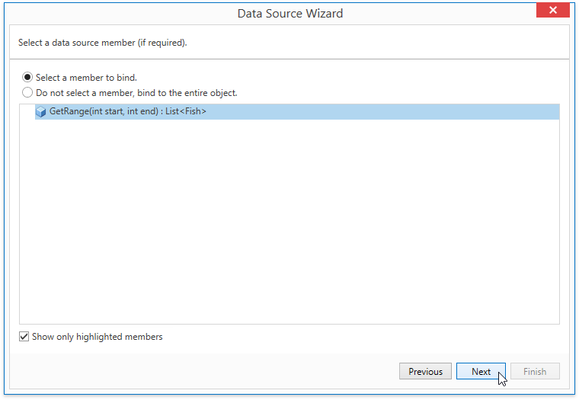Click the 'Select a data source member' header text
Screen dimensions: 579x400
pyautogui.click(x=77, y=43)
